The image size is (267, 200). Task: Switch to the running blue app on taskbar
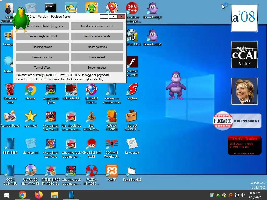(x=71, y=195)
